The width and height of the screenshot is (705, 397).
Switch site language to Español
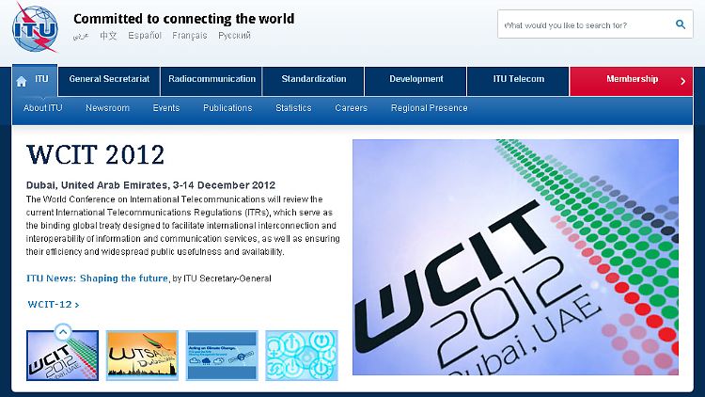pos(145,35)
